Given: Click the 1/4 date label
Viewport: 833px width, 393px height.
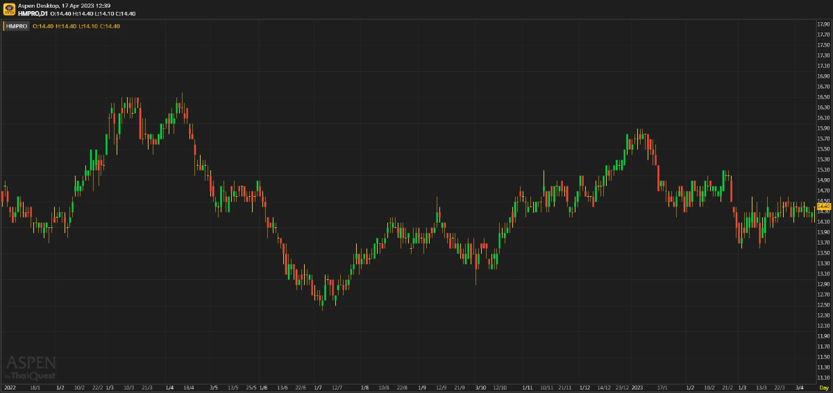Looking at the screenshot, I should point(170,387).
